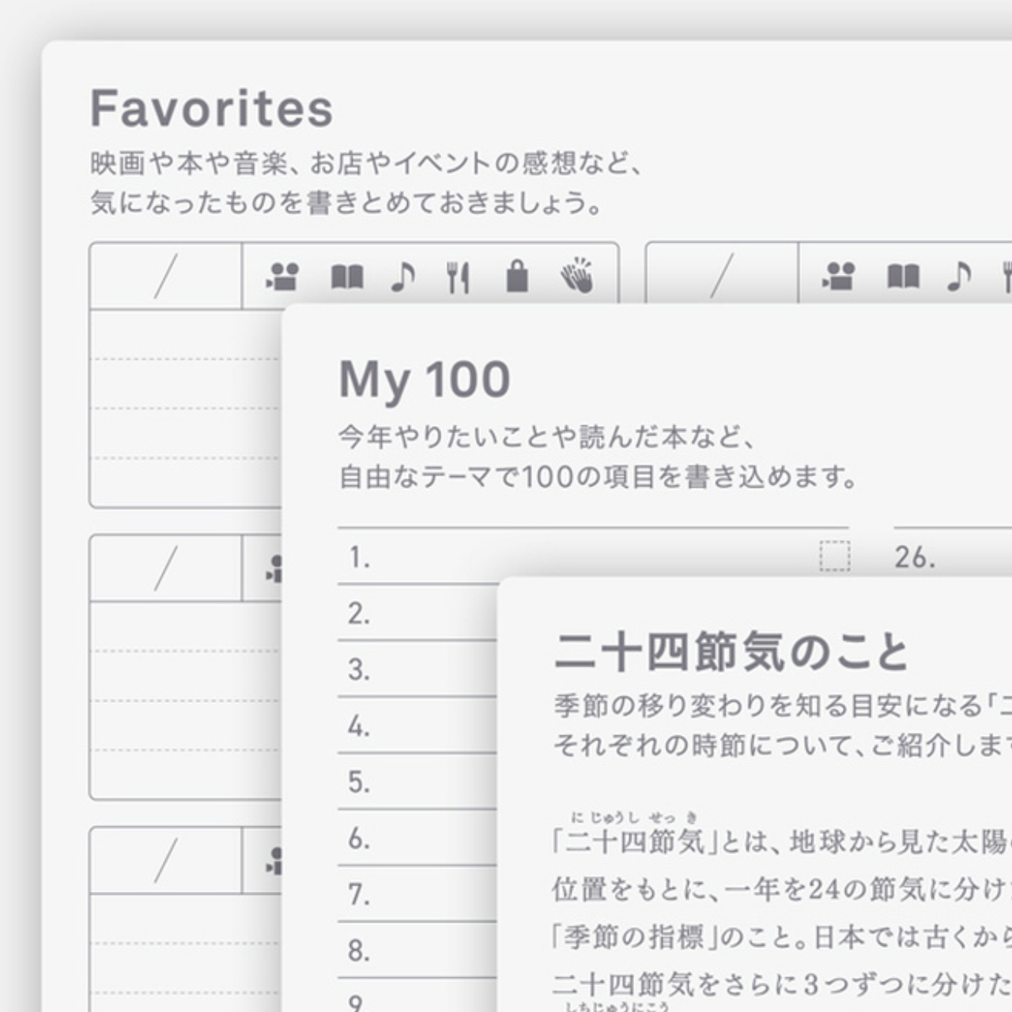The width and height of the screenshot is (1012, 1012).
Task: Click the date slash field in the bottom-left Favorites card
Action: pyautogui.click(x=166, y=861)
